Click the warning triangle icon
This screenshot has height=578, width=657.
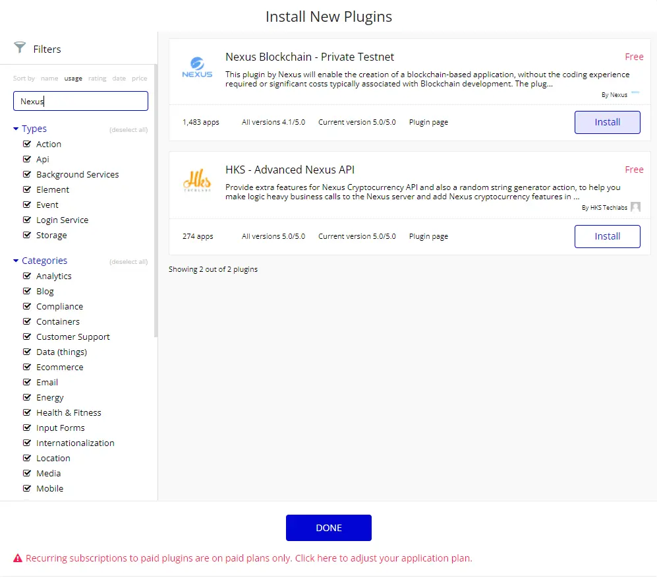(x=18, y=558)
